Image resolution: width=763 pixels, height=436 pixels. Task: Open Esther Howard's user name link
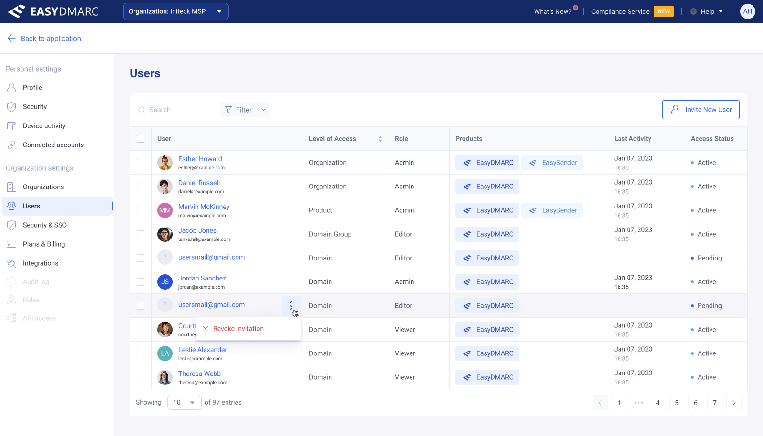pos(200,159)
